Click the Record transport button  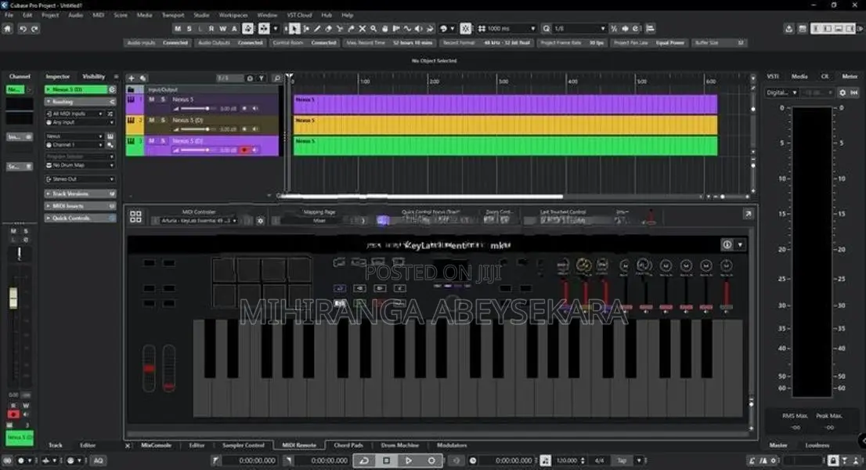coord(431,460)
